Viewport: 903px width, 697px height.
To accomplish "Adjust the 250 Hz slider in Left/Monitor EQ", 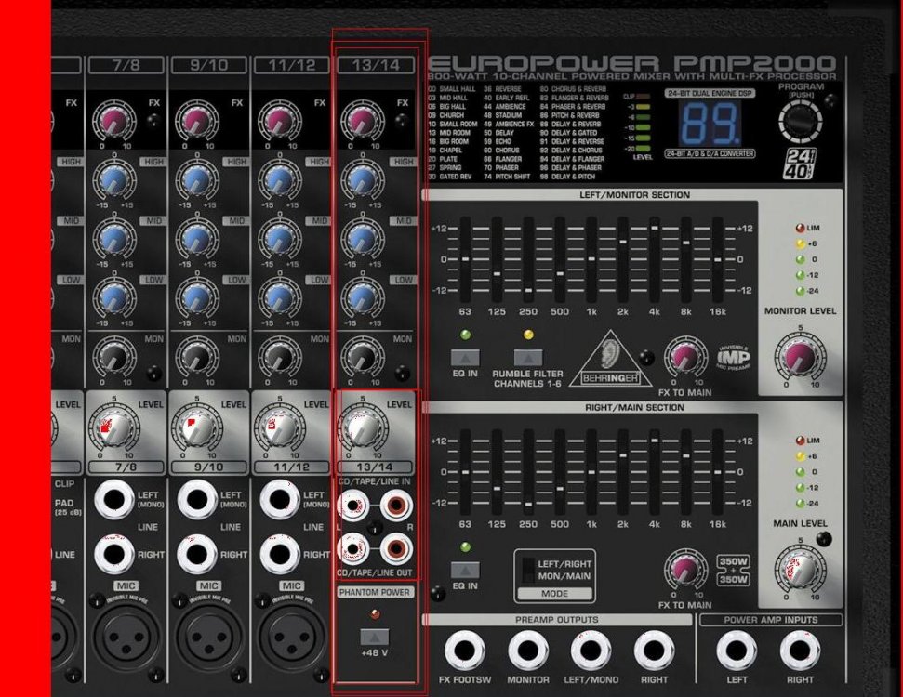I will [x=528, y=259].
